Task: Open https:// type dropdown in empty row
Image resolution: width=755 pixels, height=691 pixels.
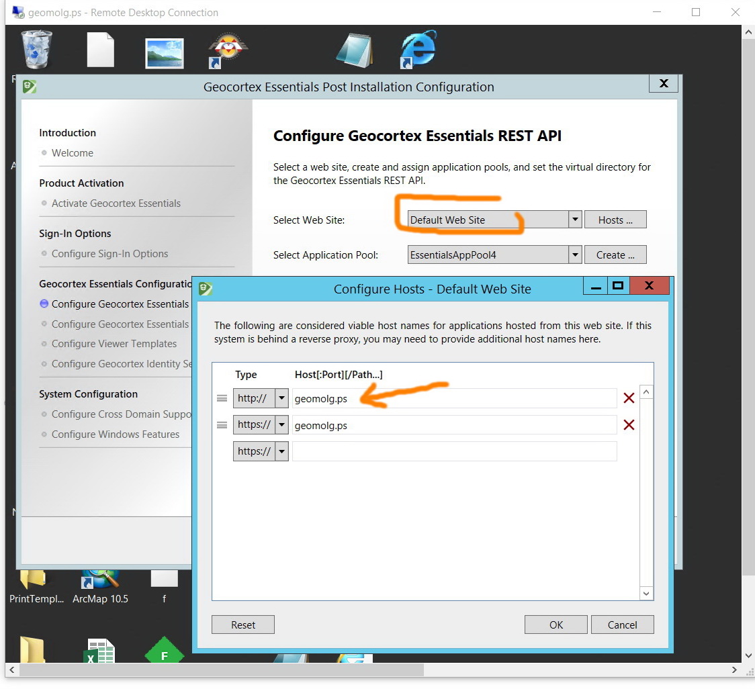Action: (x=281, y=451)
